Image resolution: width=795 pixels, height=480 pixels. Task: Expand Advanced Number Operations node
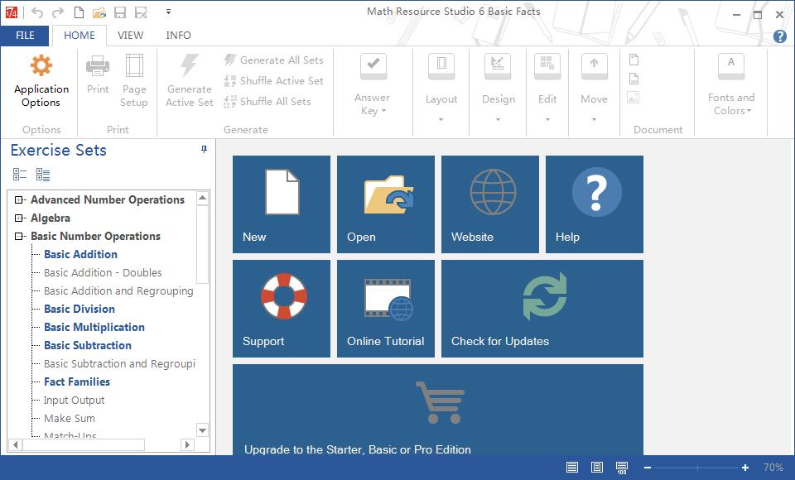pos(19,199)
